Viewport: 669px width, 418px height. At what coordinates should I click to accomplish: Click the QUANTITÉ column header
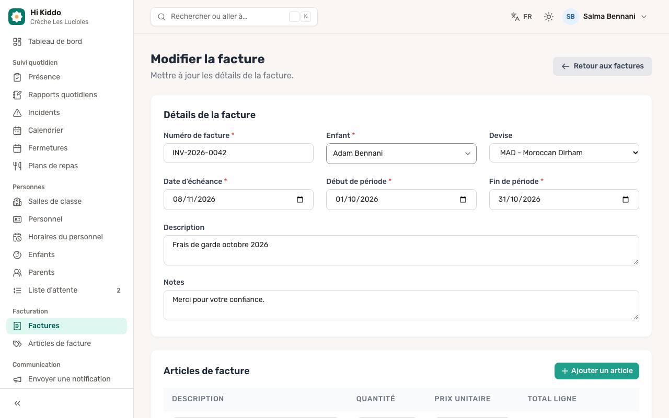click(376, 399)
